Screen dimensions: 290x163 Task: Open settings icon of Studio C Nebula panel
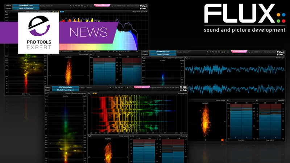[x=142, y=58]
